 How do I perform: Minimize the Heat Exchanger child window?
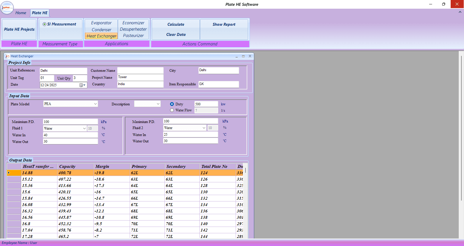[x=237, y=56]
